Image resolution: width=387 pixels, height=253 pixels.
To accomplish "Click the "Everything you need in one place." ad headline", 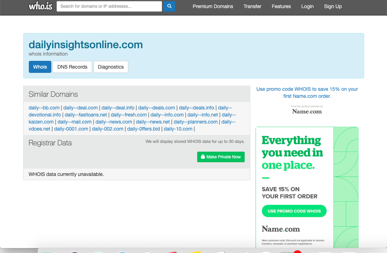I will tap(292, 153).
